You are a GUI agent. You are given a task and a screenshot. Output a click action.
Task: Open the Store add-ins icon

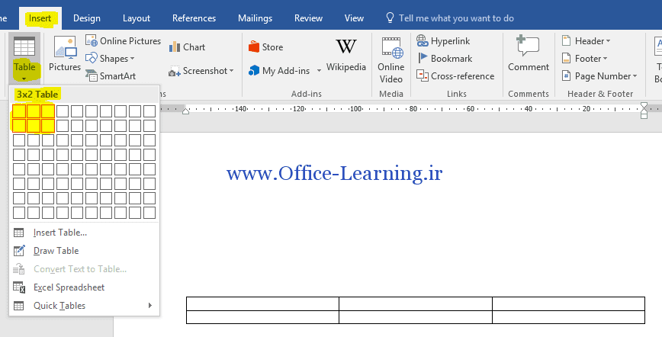pyautogui.click(x=265, y=47)
